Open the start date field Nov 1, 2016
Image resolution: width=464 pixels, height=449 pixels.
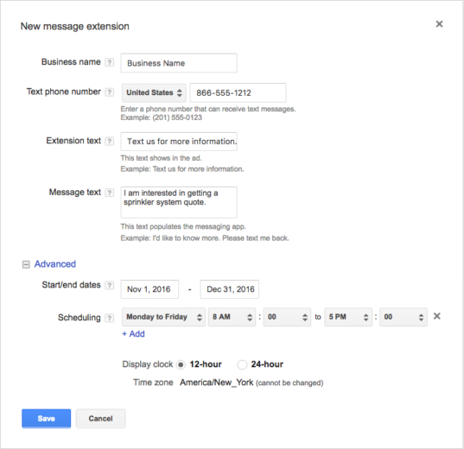(x=149, y=289)
